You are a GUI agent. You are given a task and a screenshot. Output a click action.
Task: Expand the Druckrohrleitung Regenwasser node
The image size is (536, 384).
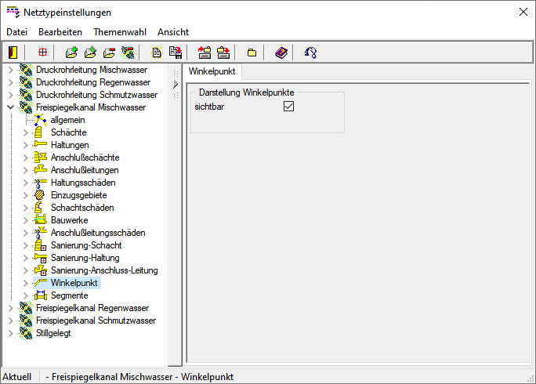click(x=10, y=82)
